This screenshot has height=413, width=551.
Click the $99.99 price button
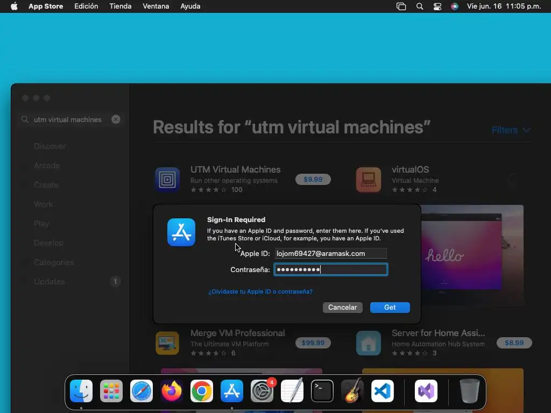pos(313,343)
